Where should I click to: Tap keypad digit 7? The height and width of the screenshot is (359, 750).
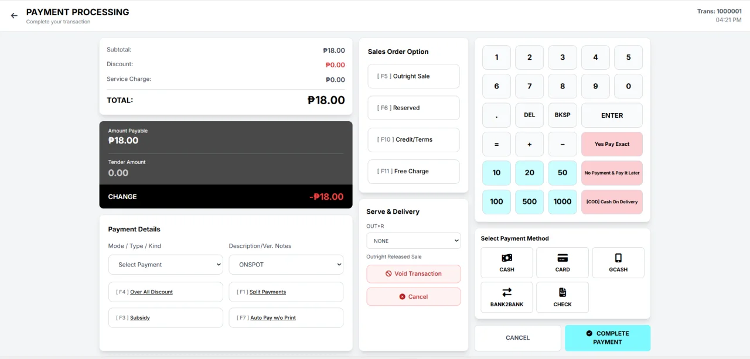530,86
